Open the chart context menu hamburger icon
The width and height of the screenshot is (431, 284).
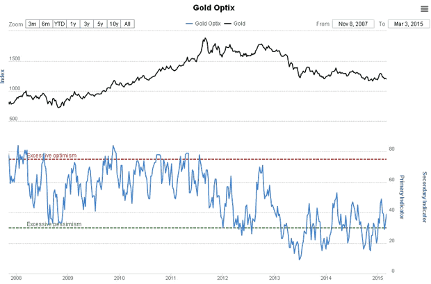point(424,9)
